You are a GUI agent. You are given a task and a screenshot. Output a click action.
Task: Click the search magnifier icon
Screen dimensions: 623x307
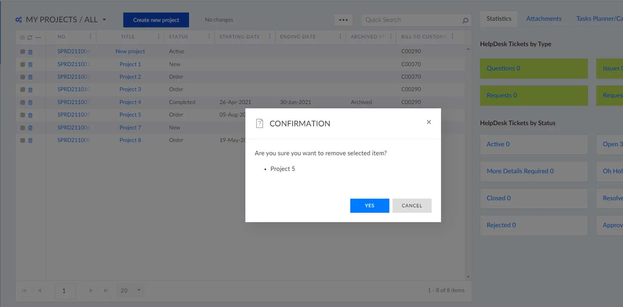[465, 20]
